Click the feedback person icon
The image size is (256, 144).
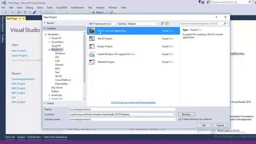coord(208,2)
